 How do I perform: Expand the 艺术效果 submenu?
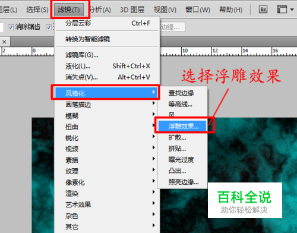[107, 204]
